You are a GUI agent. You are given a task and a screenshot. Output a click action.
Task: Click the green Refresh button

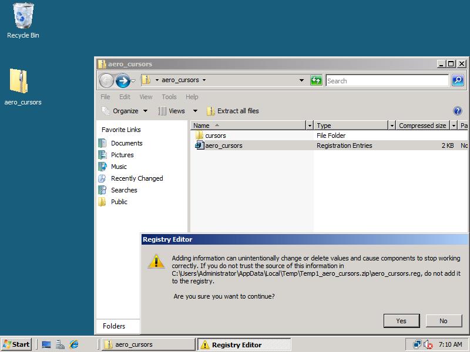316,80
